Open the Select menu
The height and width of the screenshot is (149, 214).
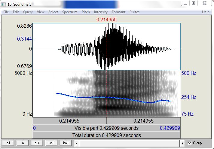pyautogui.click(x=53, y=12)
